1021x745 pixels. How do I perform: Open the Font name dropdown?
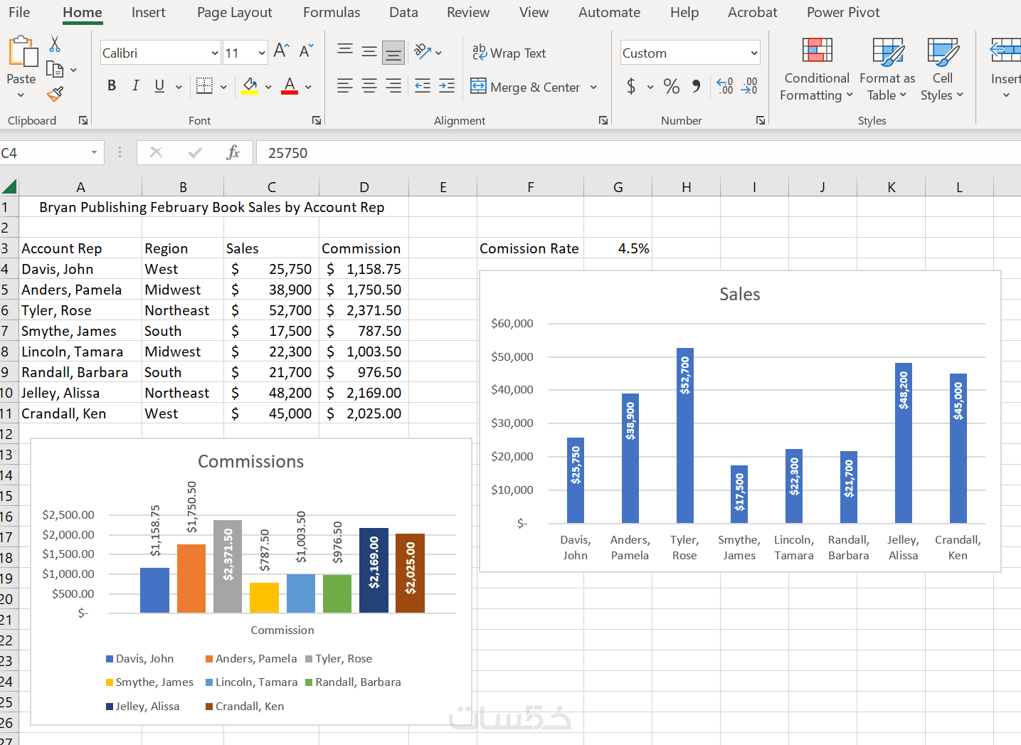[x=215, y=53]
